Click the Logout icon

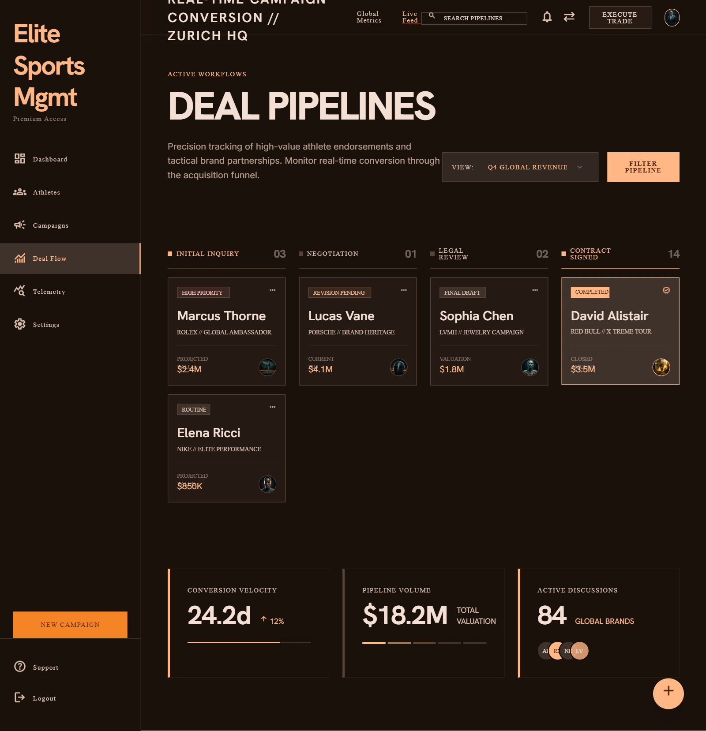tap(20, 697)
